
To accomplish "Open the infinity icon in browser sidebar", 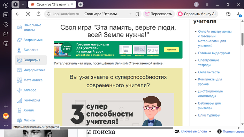I will [x=6, y=15].
